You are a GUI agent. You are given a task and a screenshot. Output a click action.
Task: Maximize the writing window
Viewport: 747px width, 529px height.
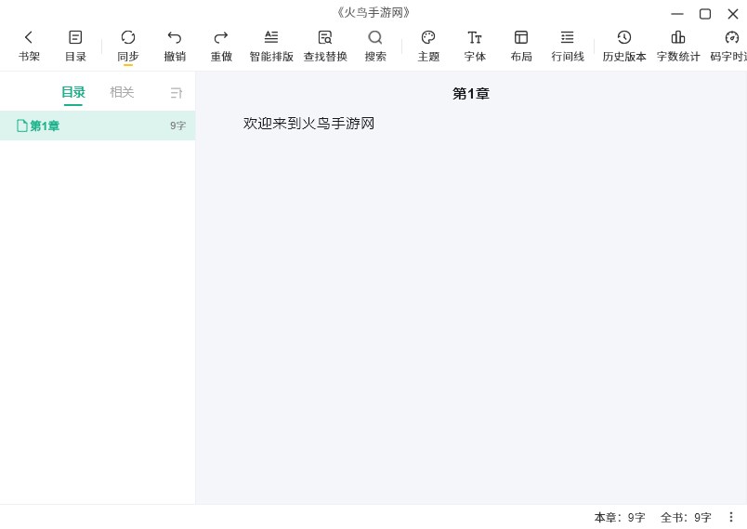[705, 14]
